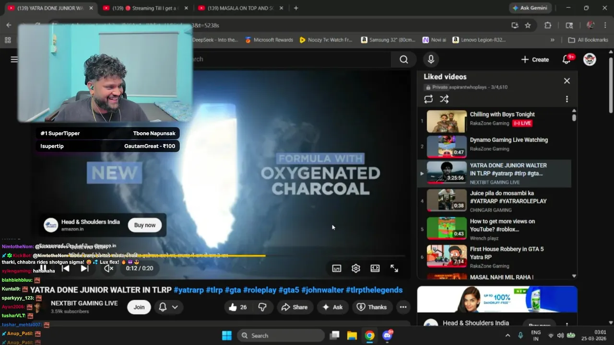Click Buy now on Head & Shoulders ad
614x345 pixels.
pos(145,225)
